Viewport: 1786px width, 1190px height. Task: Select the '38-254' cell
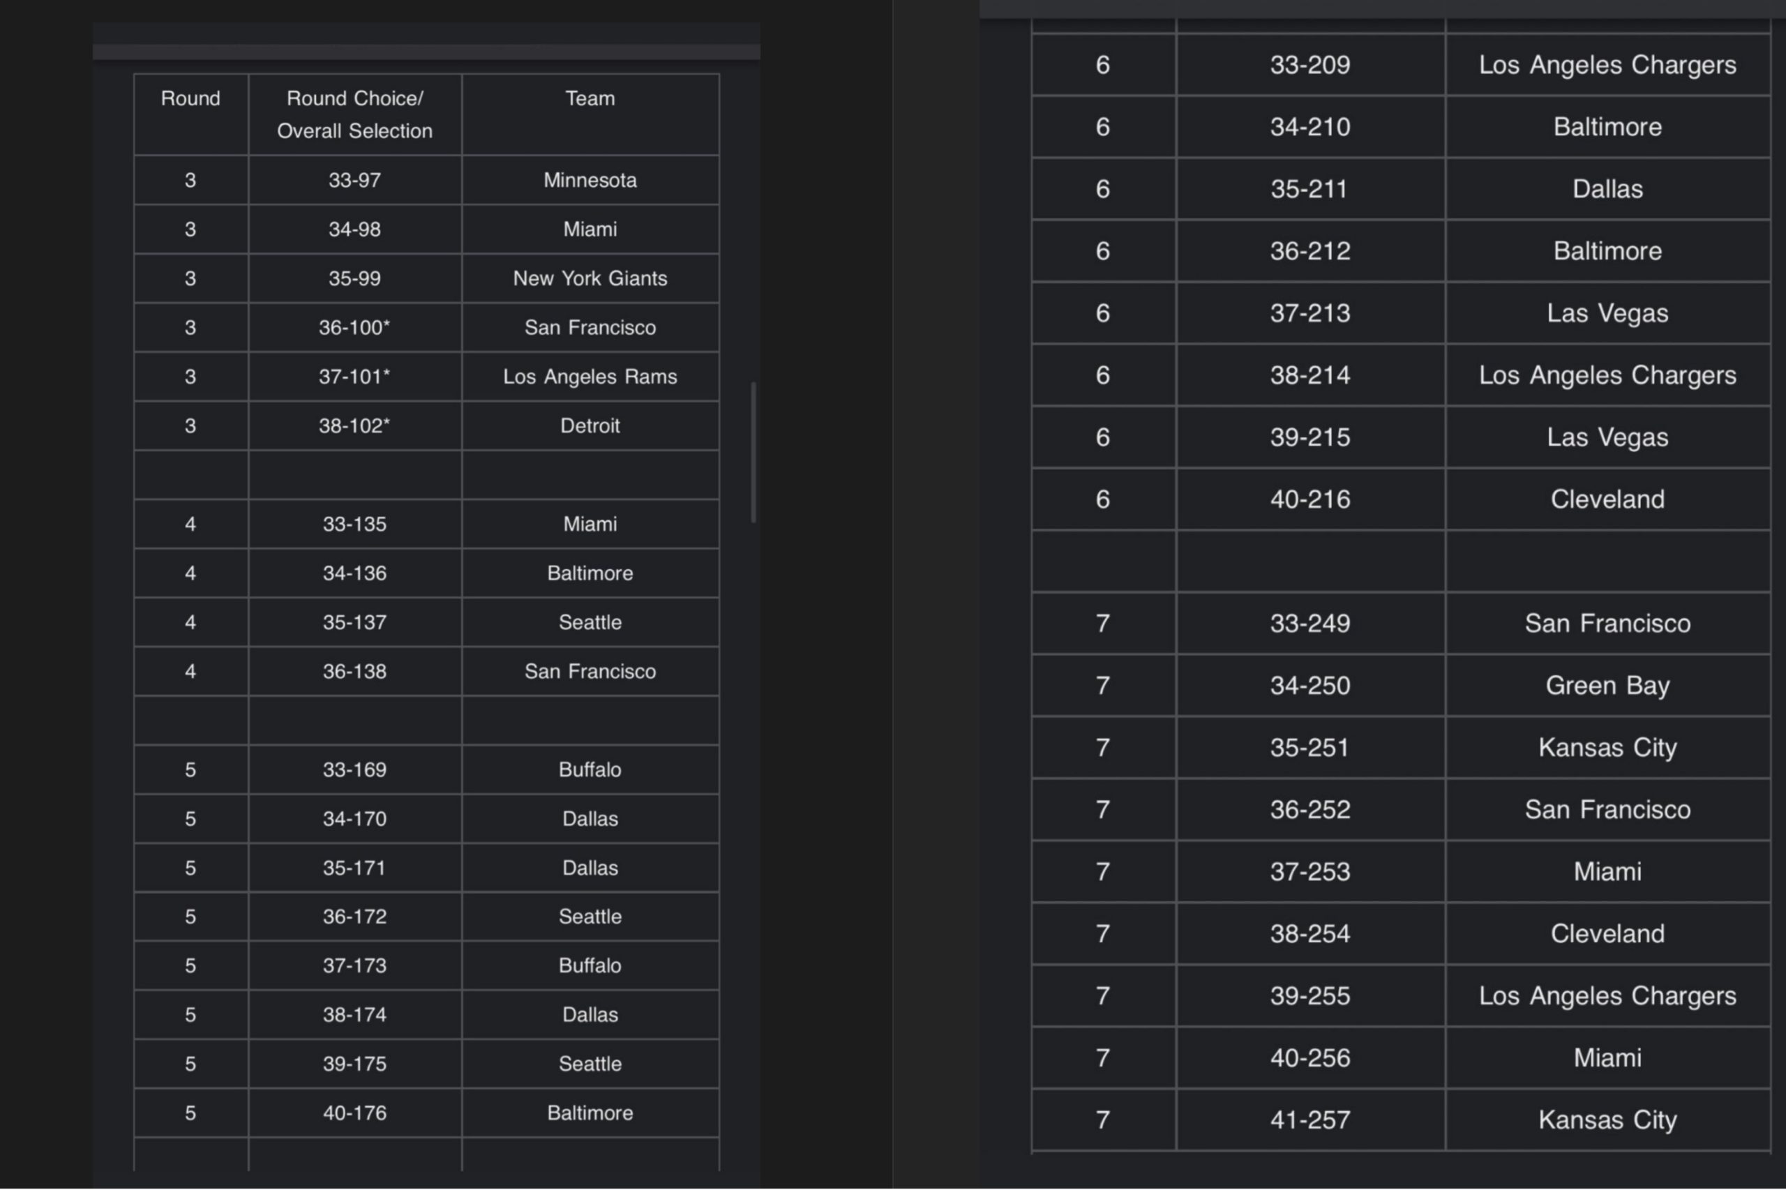(x=1310, y=934)
